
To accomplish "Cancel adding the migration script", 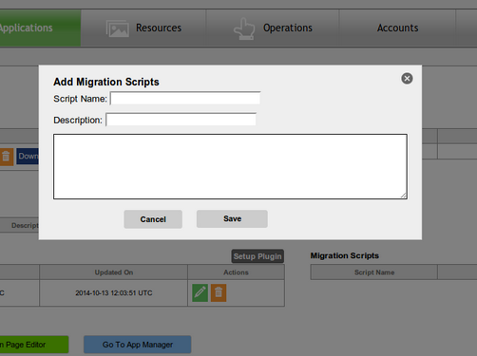I will point(153,219).
